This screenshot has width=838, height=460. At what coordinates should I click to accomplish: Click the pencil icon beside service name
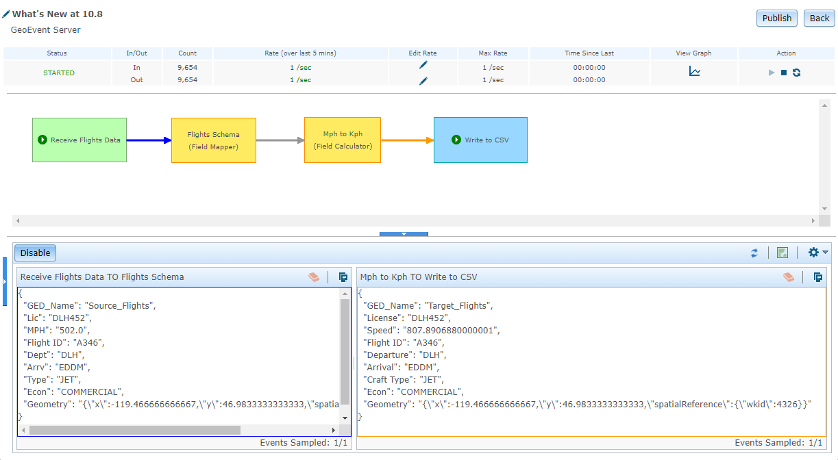(x=6, y=14)
